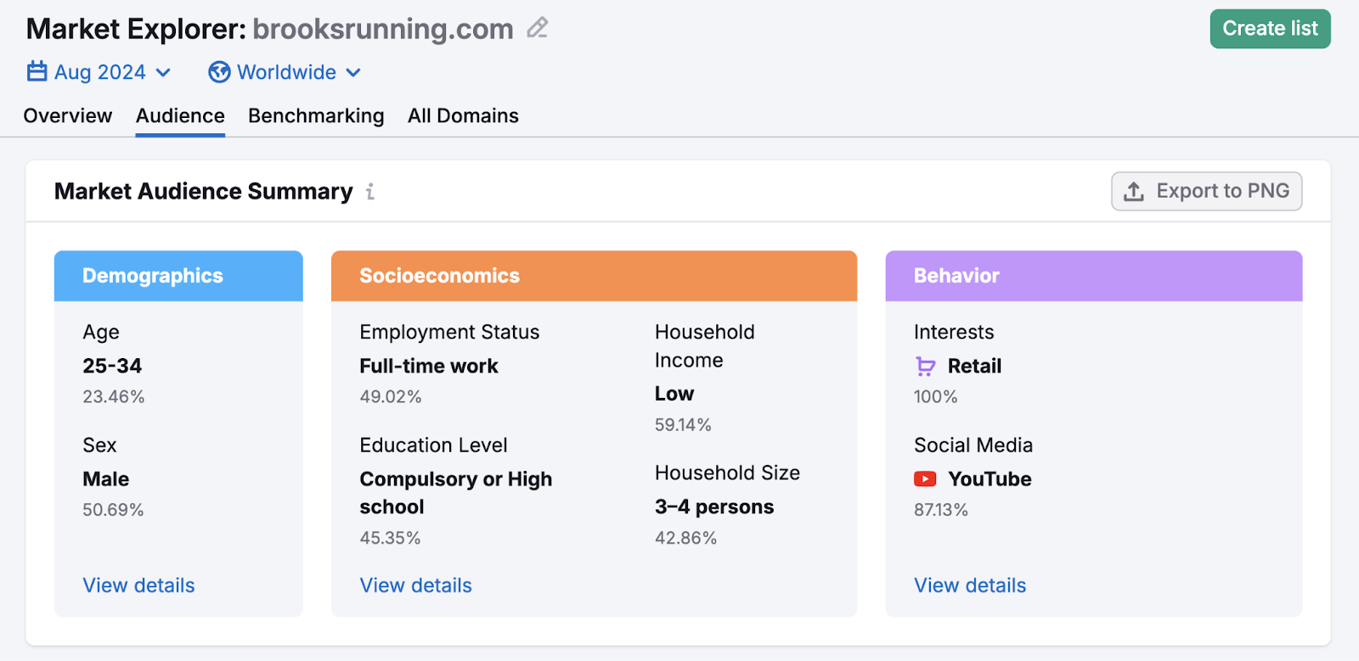The width and height of the screenshot is (1359, 661).
Task: Click the 'Employment Status' label
Action: [449, 333]
